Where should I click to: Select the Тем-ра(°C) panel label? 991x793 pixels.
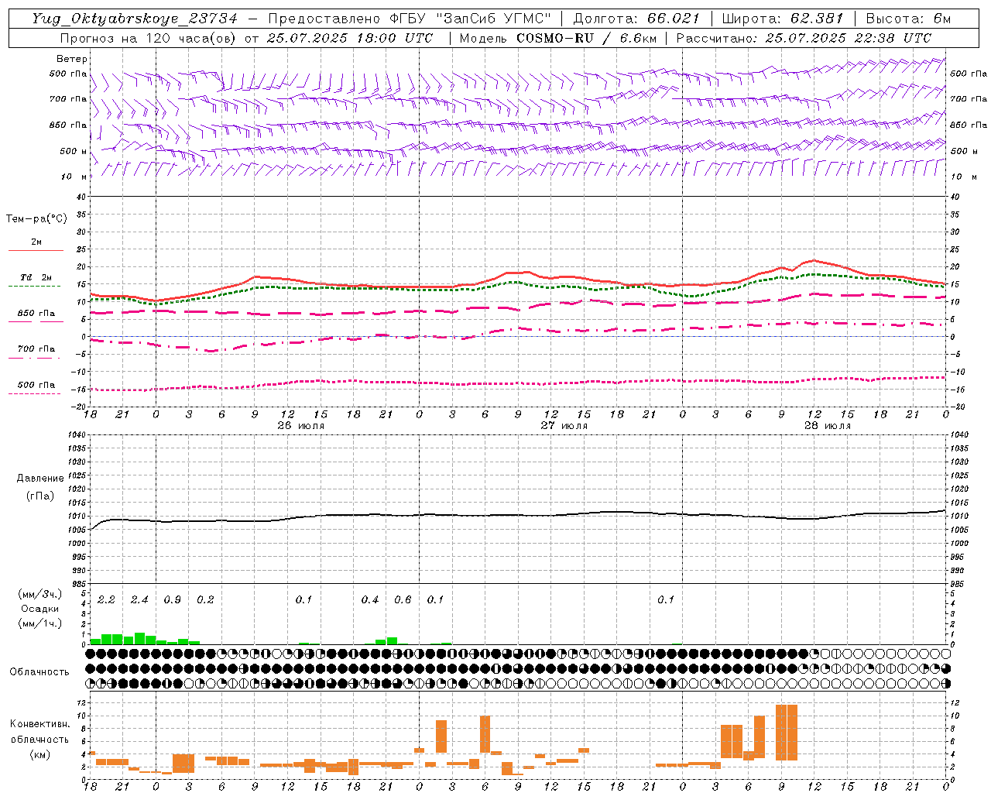point(36,219)
